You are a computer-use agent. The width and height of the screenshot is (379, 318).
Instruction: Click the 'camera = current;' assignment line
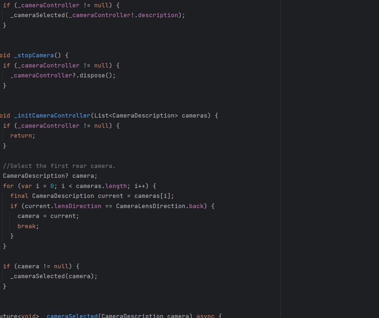point(48,216)
